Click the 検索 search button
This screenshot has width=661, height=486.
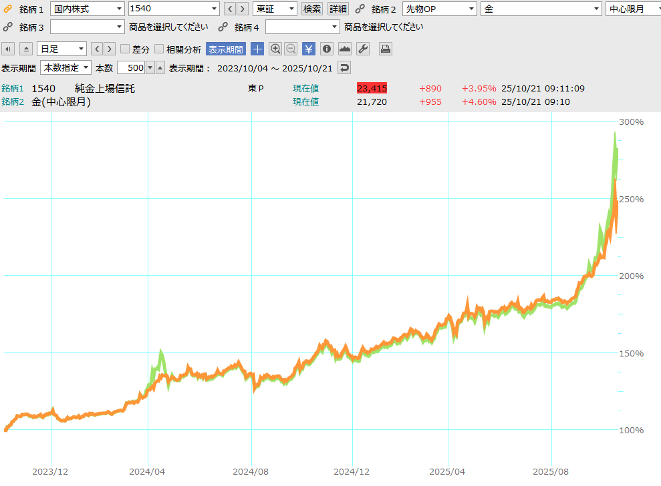click(312, 9)
